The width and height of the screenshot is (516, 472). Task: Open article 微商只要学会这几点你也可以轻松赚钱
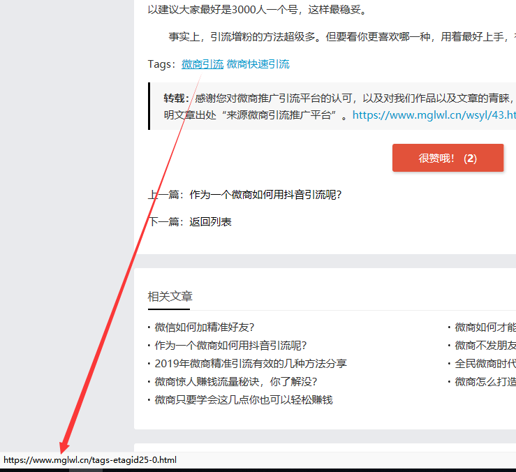(244, 399)
